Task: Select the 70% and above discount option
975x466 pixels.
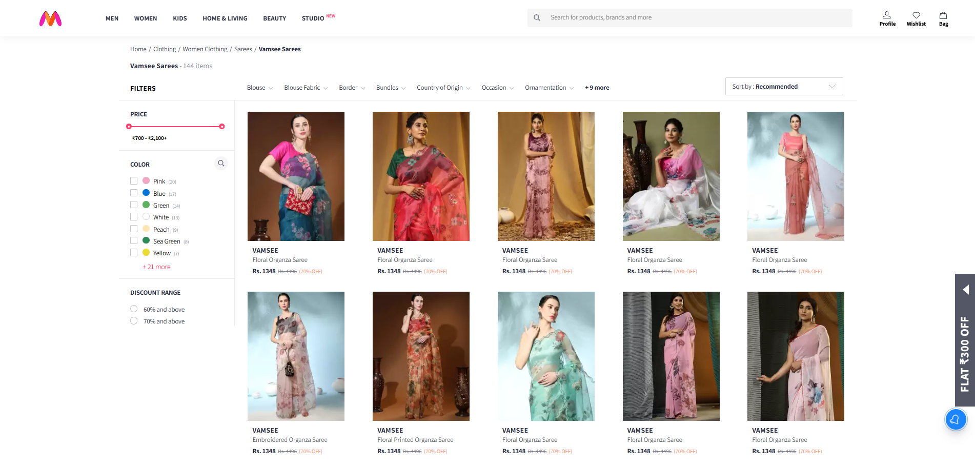Action: click(134, 321)
